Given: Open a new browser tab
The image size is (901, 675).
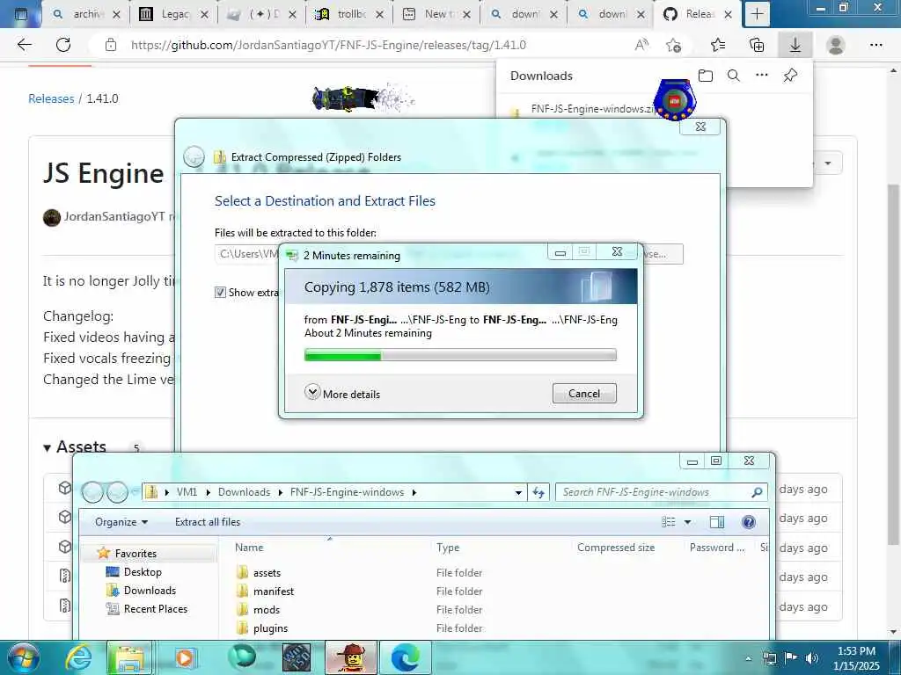Looking at the screenshot, I should click(x=758, y=14).
